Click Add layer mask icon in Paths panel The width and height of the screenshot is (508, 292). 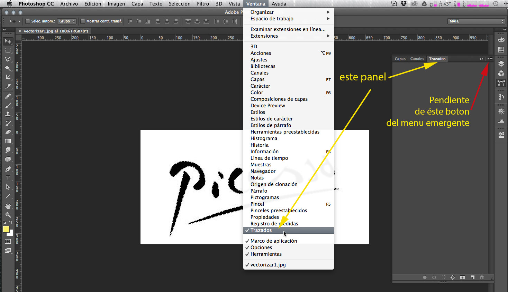[462, 278]
